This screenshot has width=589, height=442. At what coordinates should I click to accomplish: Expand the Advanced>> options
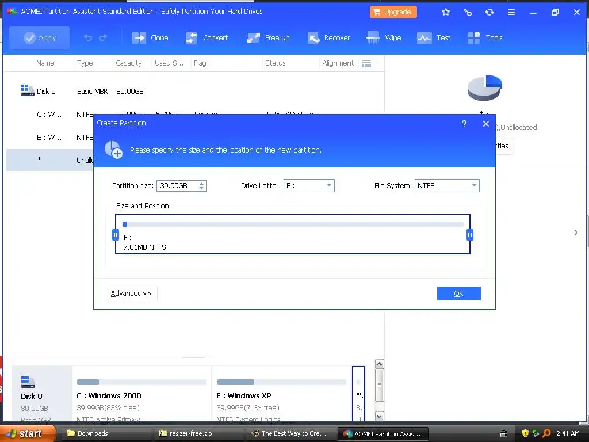132,294
